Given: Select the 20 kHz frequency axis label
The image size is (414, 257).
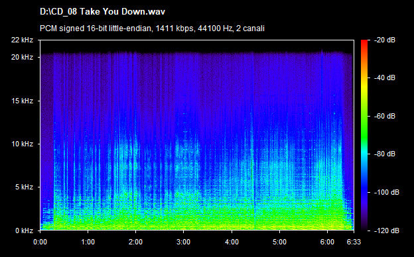Looking at the screenshot, I should (22, 57).
